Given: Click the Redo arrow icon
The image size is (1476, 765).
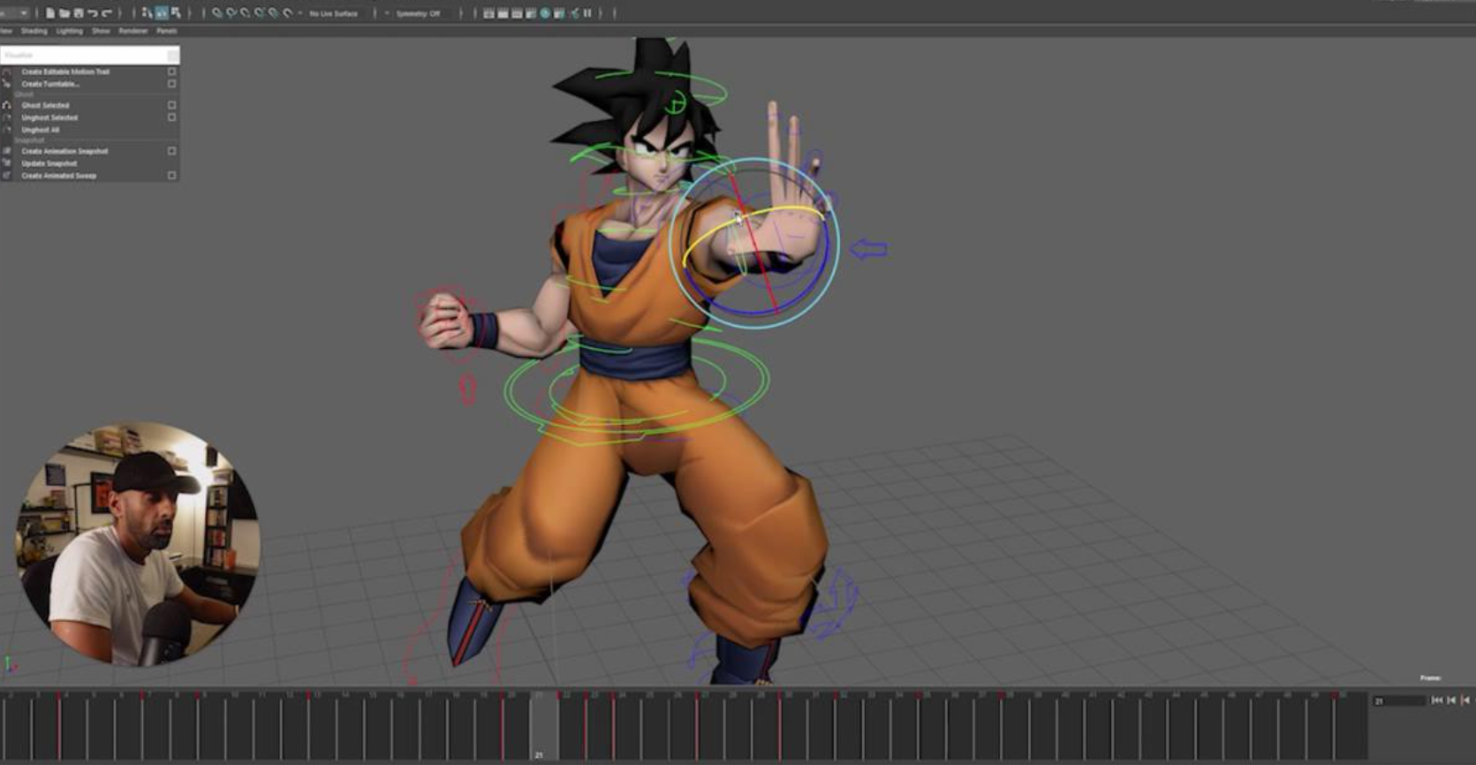Looking at the screenshot, I should click(x=107, y=13).
